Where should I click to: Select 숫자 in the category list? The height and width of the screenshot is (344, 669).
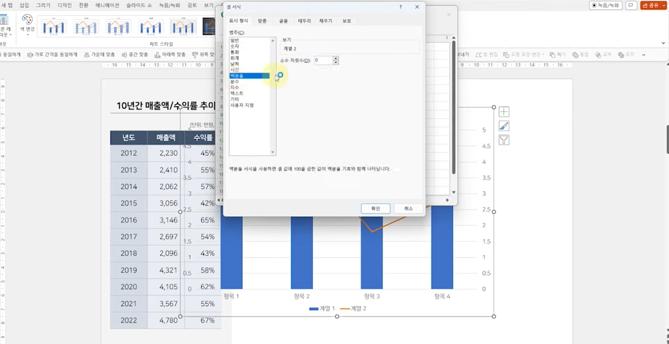[x=234, y=46]
